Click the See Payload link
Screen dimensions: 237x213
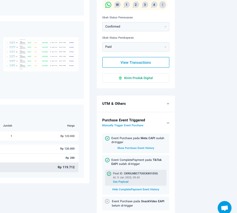click(121, 182)
